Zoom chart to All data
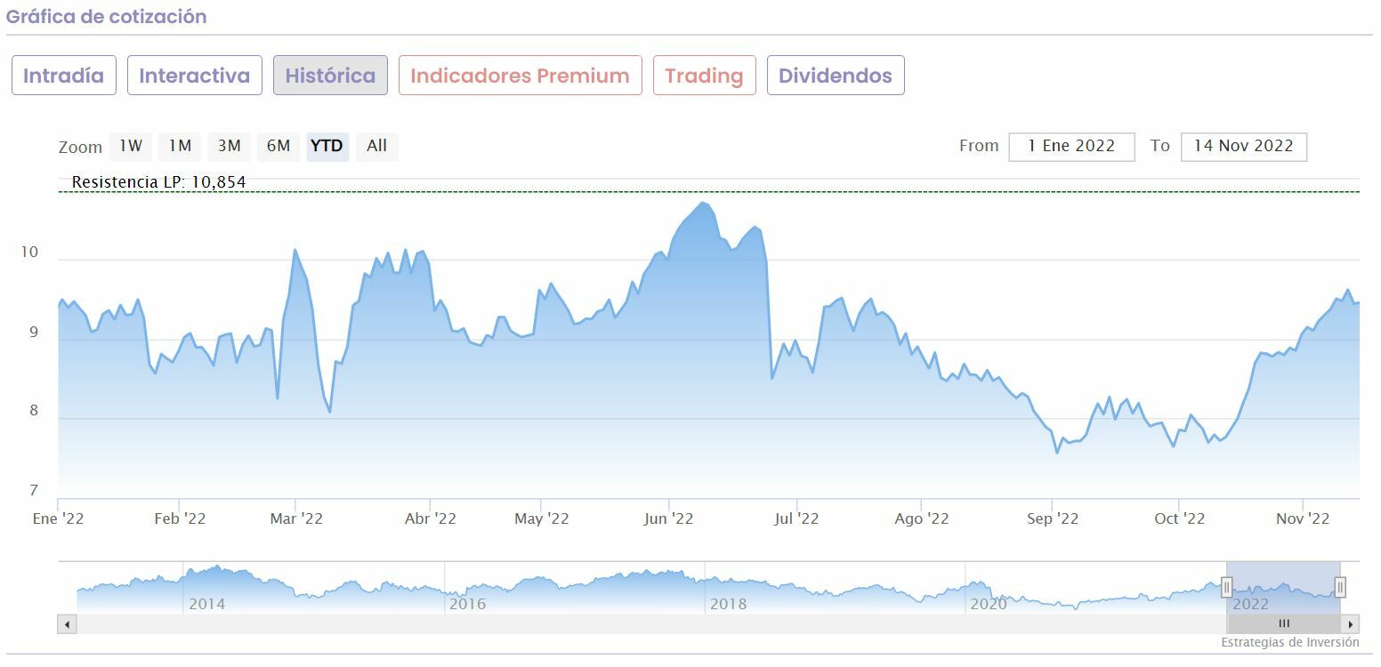 [376, 146]
